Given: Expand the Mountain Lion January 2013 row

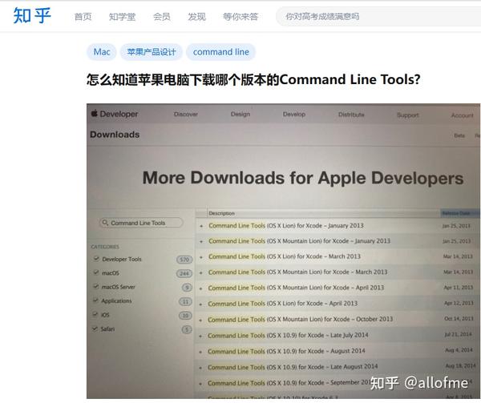Looking at the screenshot, I should click(201, 241).
